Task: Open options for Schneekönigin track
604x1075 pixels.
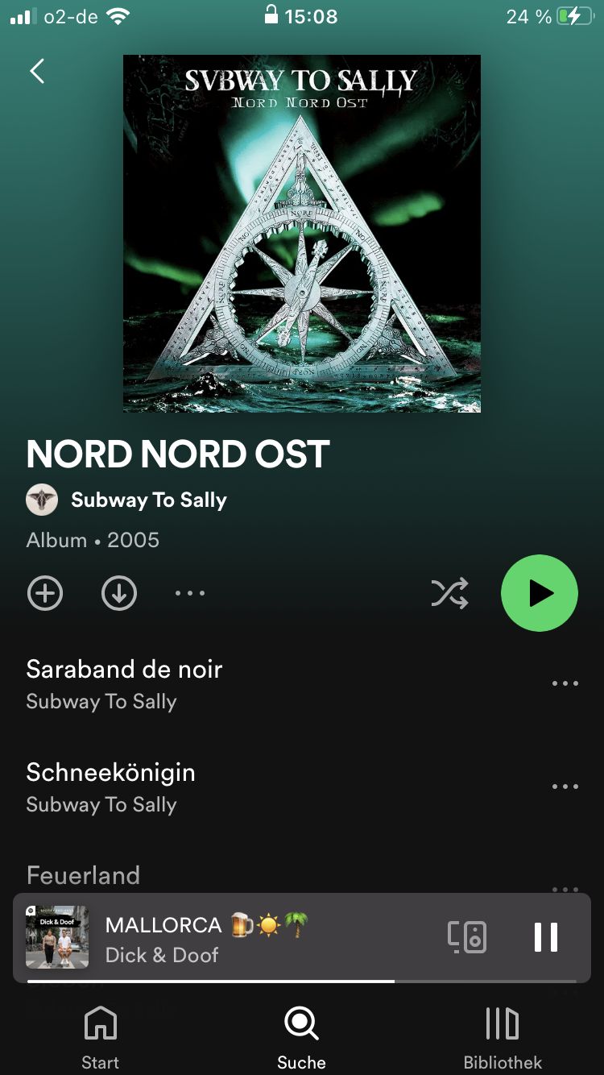Action: [x=565, y=787]
